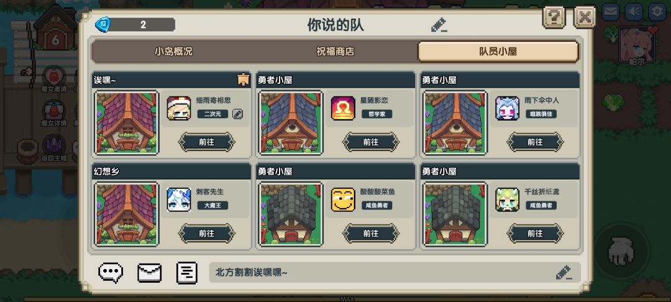Click 星陌影恋's Libra avatar
Viewport: 671px width, 302px height.
click(343, 108)
